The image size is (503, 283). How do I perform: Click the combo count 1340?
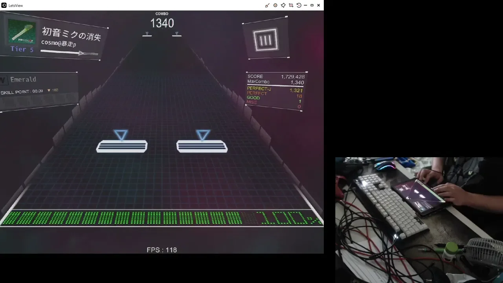(x=162, y=23)
